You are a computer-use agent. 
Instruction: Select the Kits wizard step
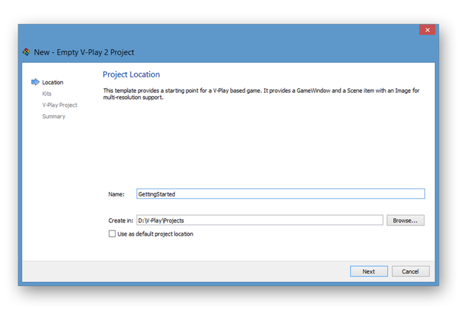click(x=46, y=93)
